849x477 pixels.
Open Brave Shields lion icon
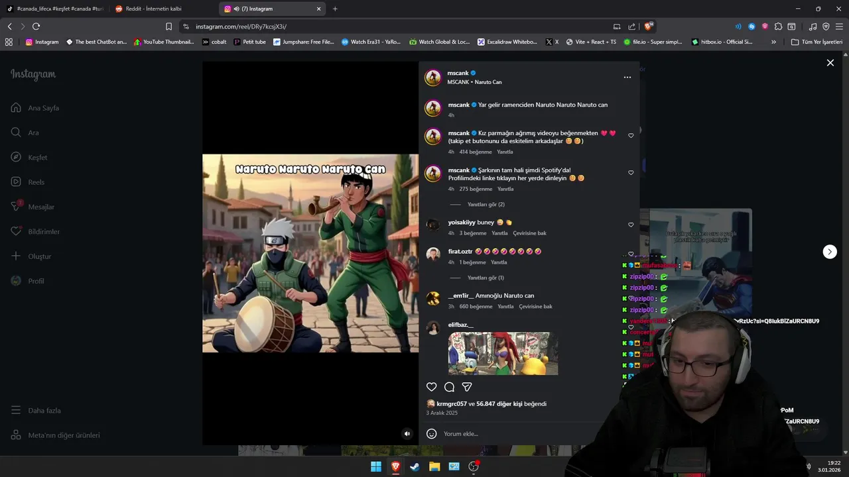pos(648,26)
